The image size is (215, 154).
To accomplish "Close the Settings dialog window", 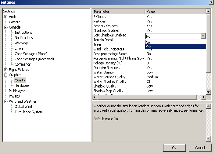I will coord(211,2).
